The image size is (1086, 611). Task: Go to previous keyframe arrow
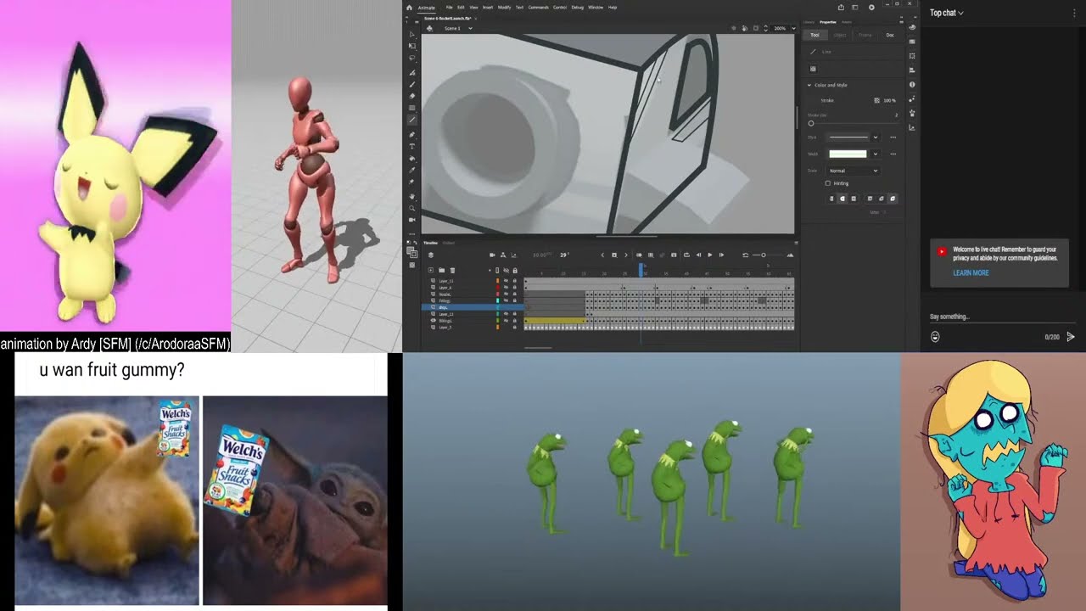[x=602, y=255]
